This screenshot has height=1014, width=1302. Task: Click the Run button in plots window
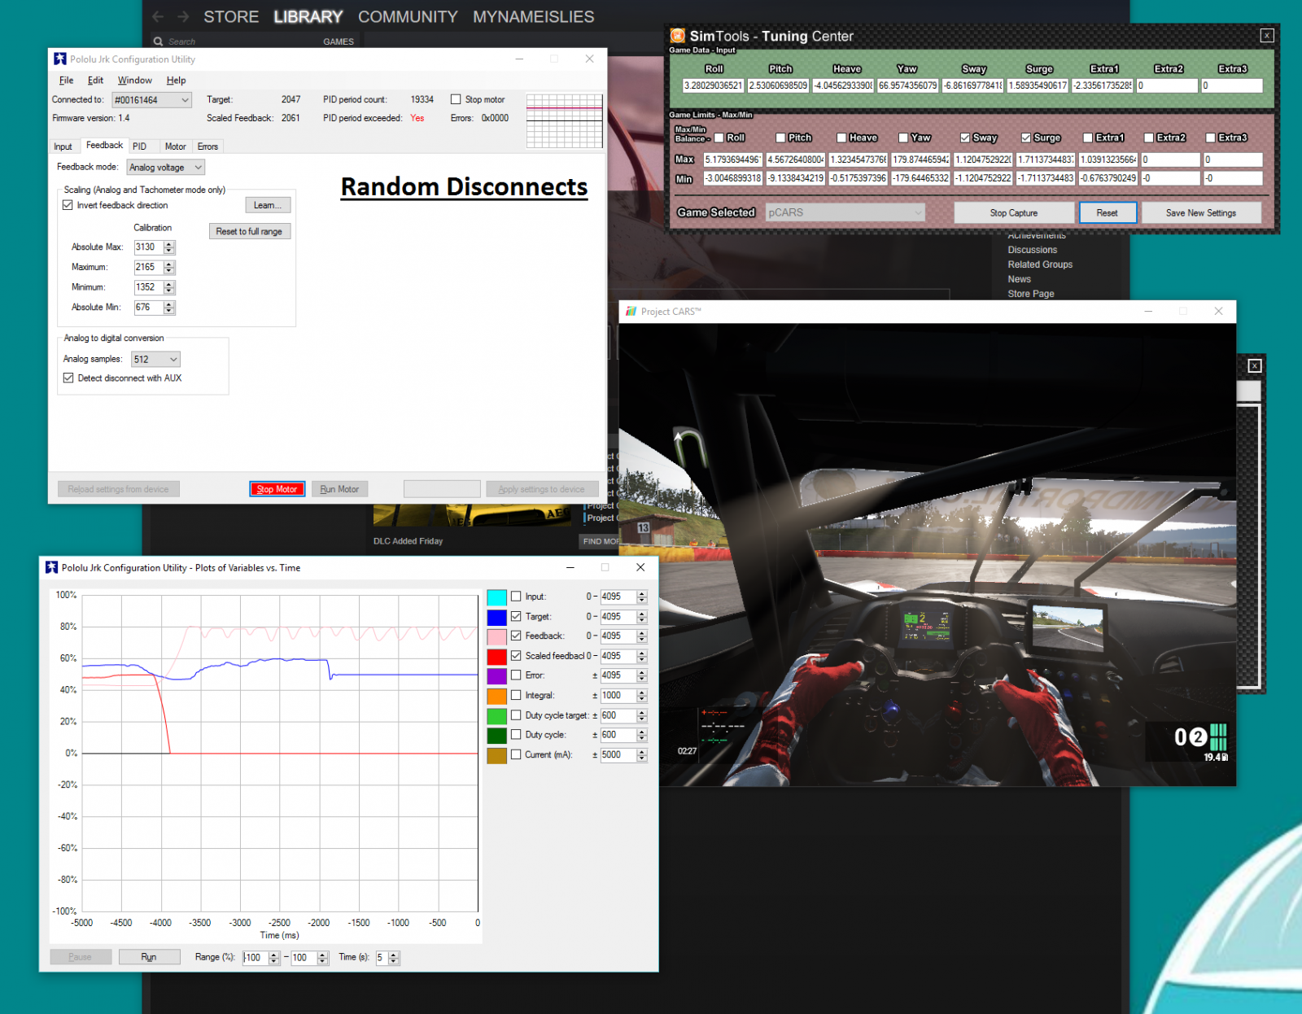149,957
